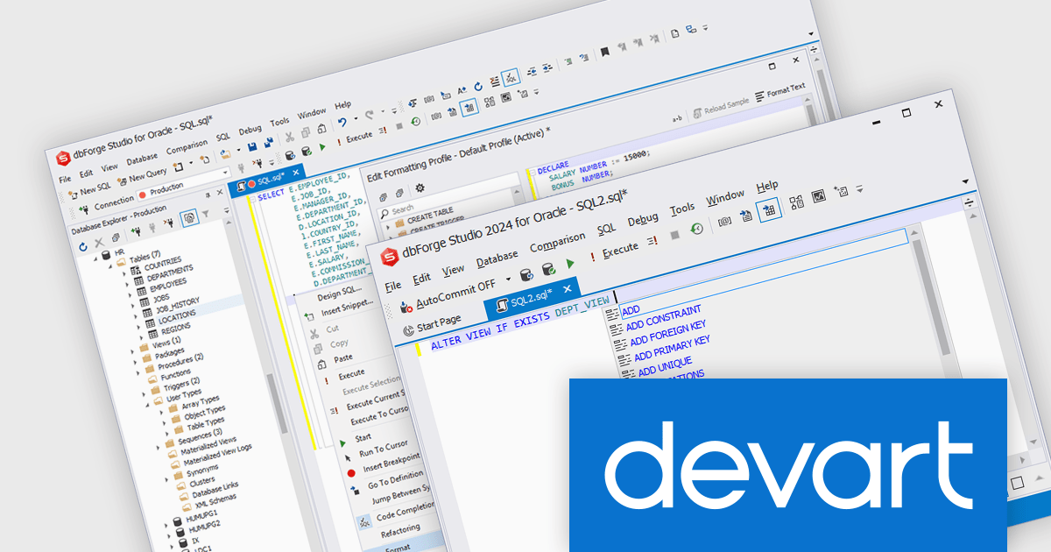Viewport: 1051px width, 552px height.
Task: Select ADD FOREIGN KEY suggestion
Action: click(667, 333)
